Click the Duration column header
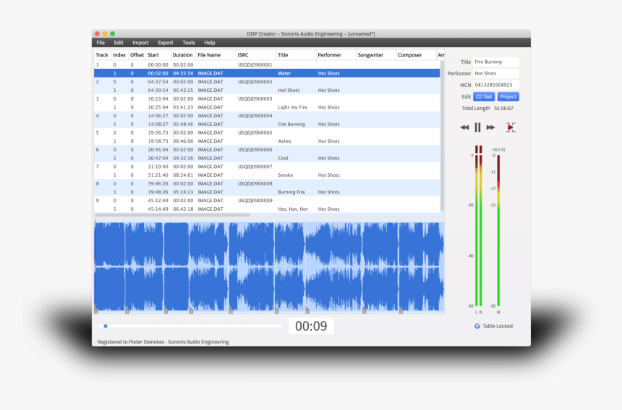Image resolution: width=622 pixels, height=410 pixels. 182,55
